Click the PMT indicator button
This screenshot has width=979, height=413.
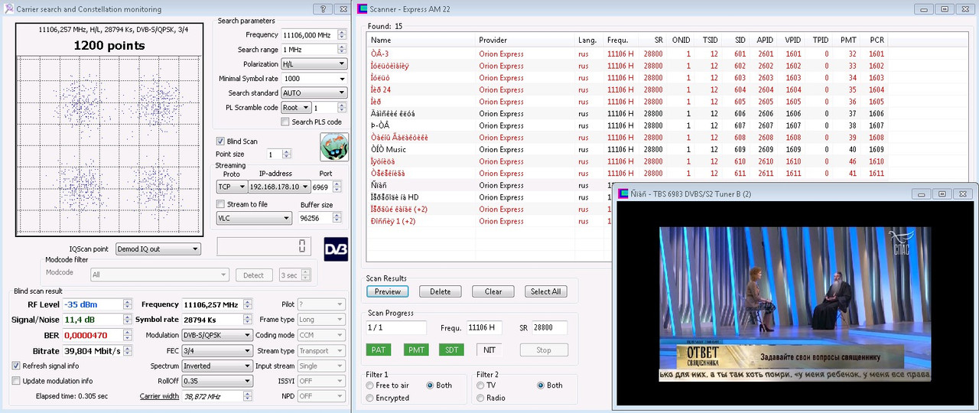point(417,350)
